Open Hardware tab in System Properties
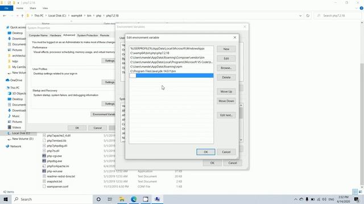Viewport: 364px width, 204px height. pos(56,35)
